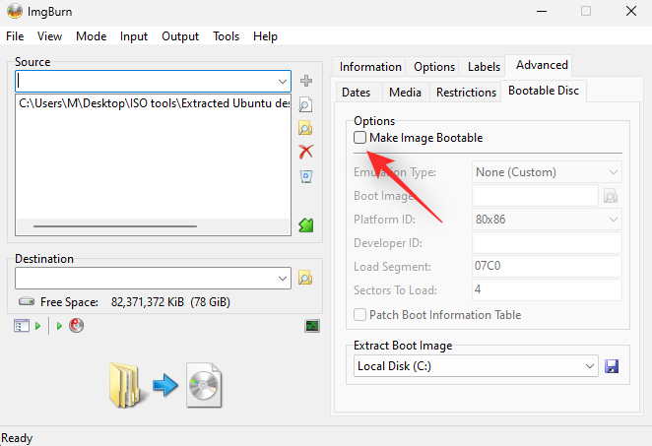Open the File menu
Image resolution: width=652 pixels, height=446 pixels.
point(15,36)
